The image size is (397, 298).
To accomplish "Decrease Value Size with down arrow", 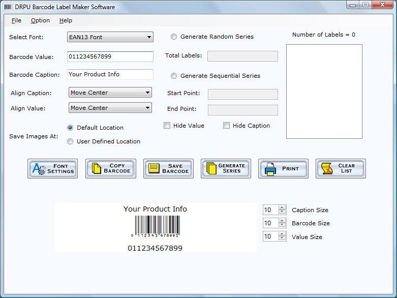I will tap(282, 239).
